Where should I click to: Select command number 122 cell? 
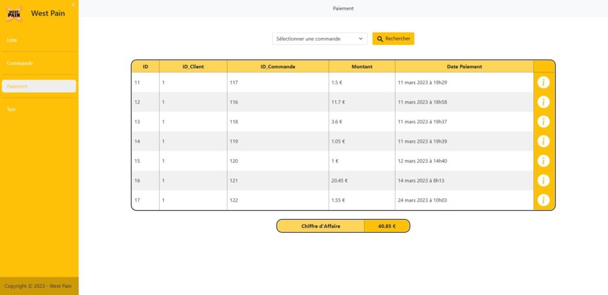pos(278,200)
